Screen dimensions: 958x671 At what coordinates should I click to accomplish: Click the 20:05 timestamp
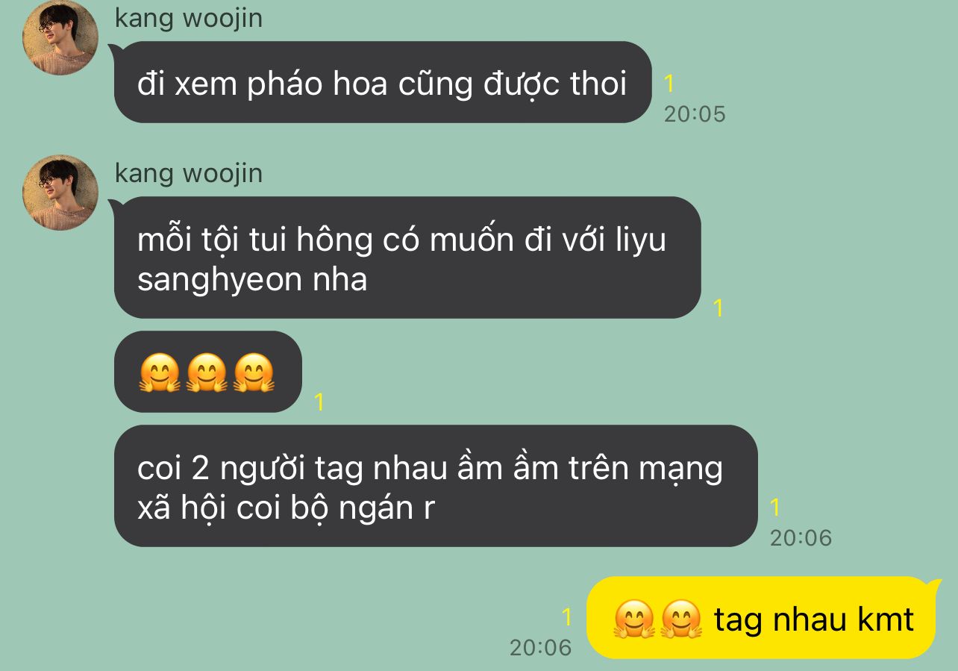tap(695, 114)
